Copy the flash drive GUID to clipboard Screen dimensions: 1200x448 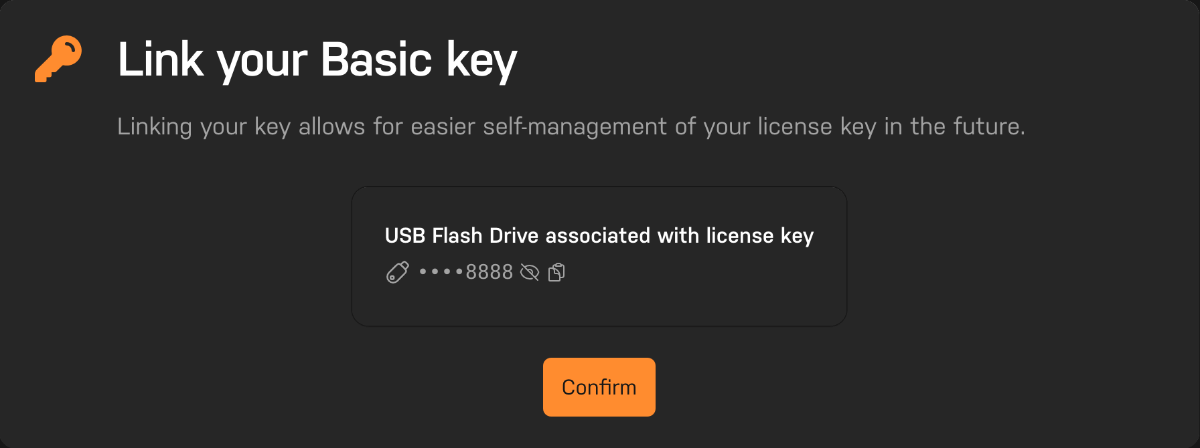coord(556,273)
